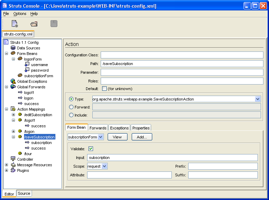
Task: Click the View button
Action: 117,137
